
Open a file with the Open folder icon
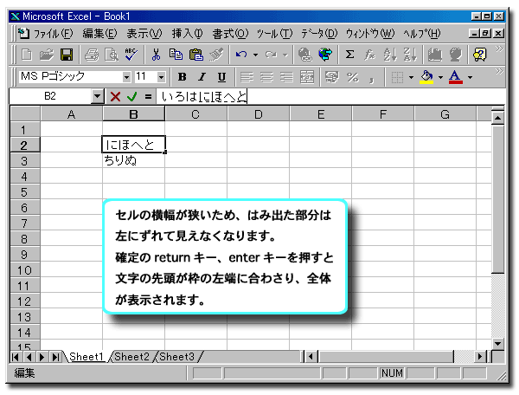[x=47, y=55]
